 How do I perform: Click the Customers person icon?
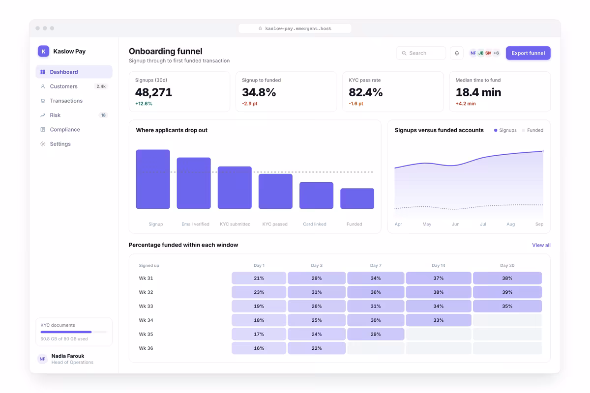[x=43, y=86]
